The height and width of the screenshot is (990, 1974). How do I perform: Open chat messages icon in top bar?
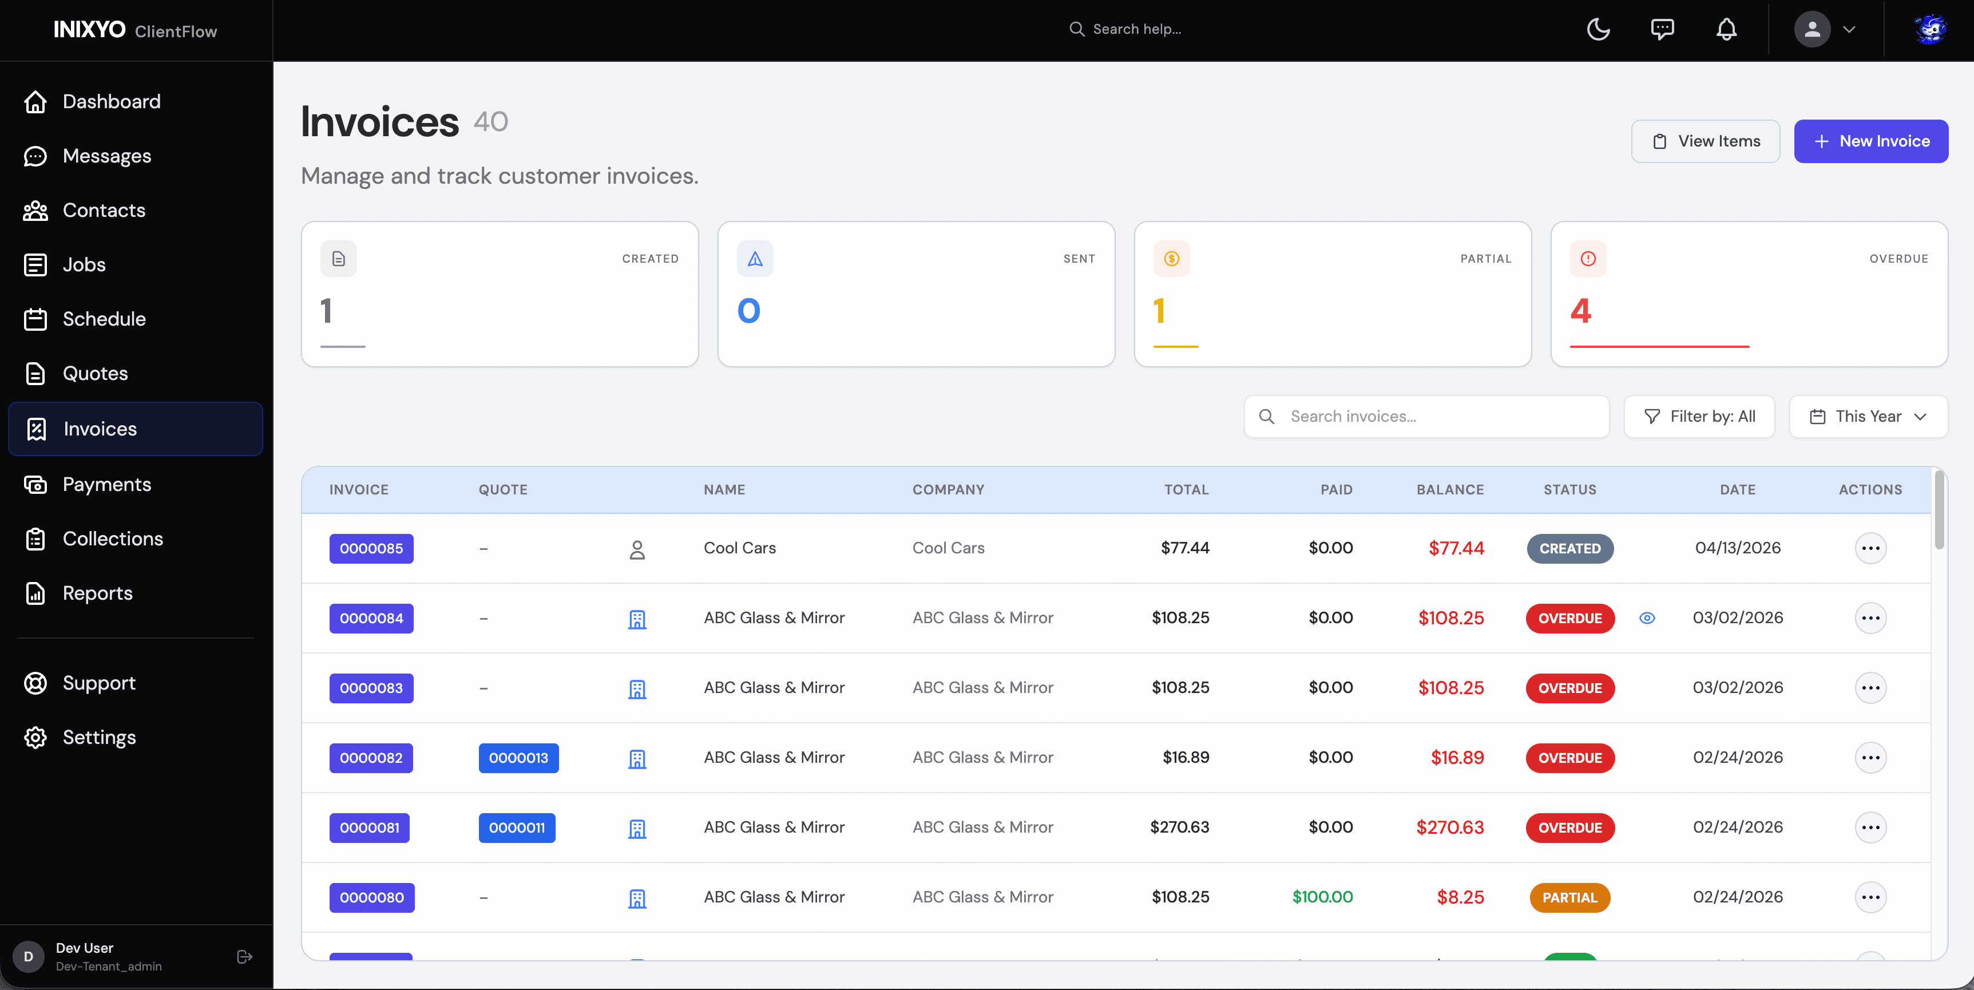tap(1663, 29)
